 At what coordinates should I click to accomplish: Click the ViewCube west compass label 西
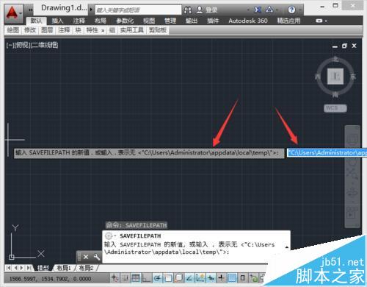pos(318,77)
